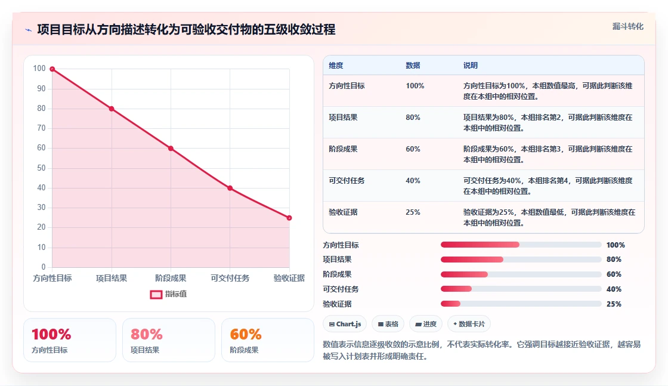Click the lightning icon beside the page title
Viewport: 668px width, 386px height.
coord(29,30)
